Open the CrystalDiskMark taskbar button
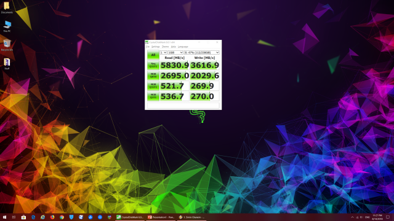Viewport: 394px width, 221px height. pyautogui.click(x=130, y=217)
